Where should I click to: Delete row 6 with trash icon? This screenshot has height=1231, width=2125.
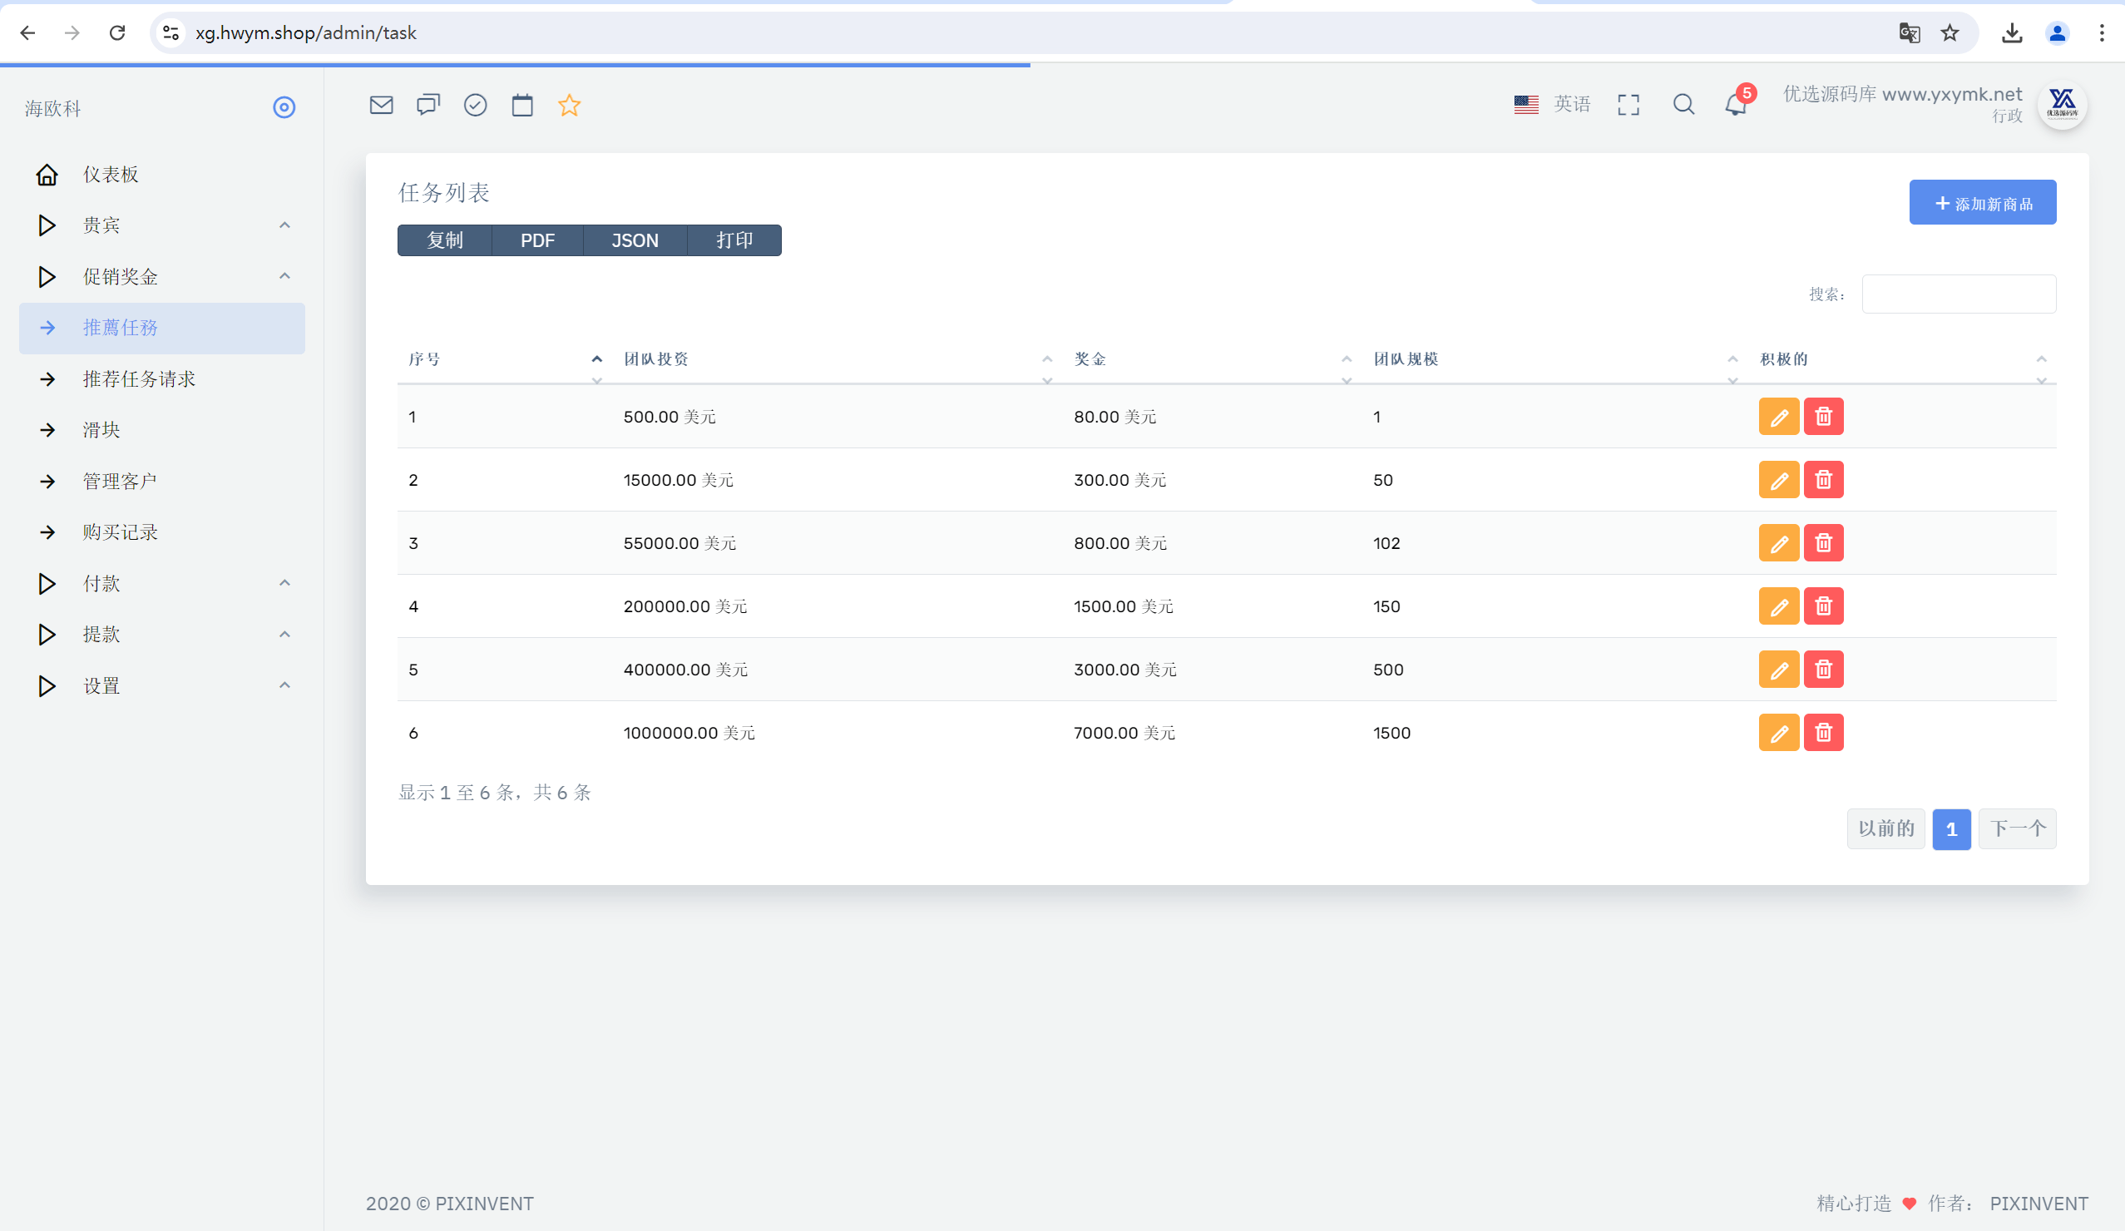(1823, 733)
